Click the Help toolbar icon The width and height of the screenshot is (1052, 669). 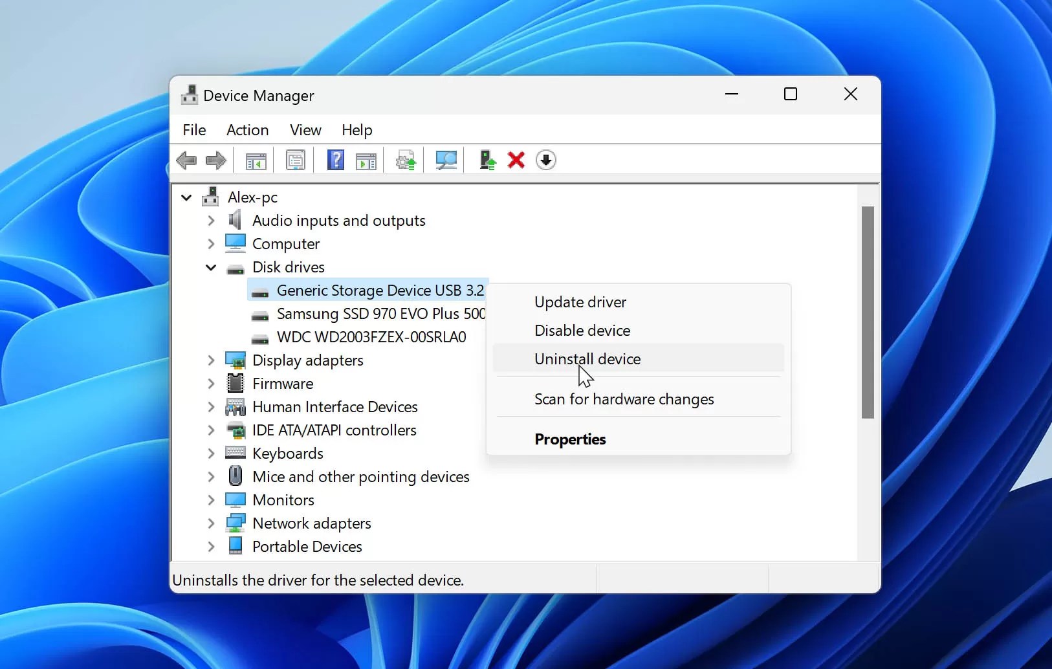pos(336,160)
